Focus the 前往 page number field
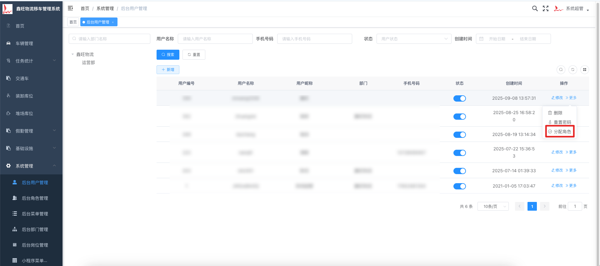Screen dimensions: 600x266 coord(575,206)
